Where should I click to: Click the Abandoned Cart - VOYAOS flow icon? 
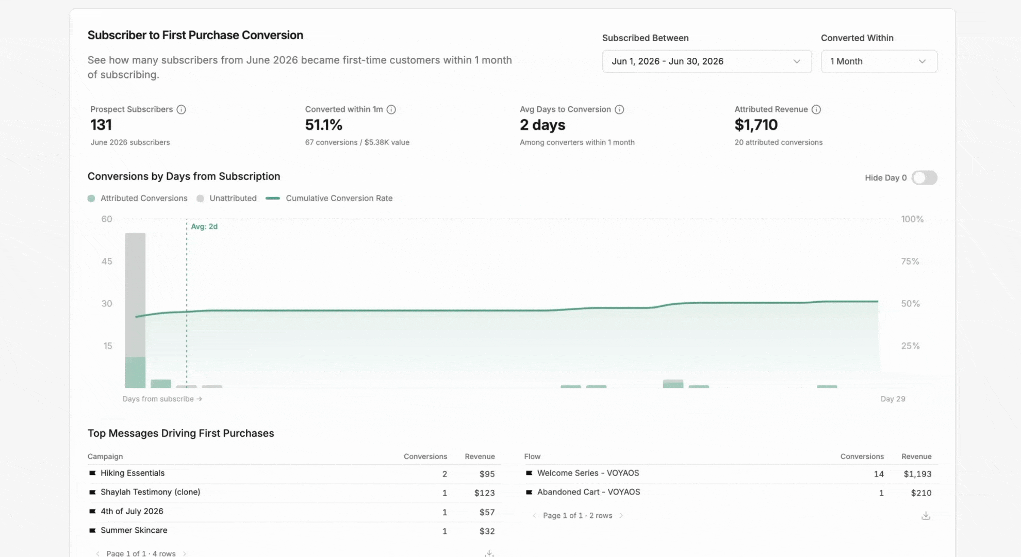tap(529, 492)
